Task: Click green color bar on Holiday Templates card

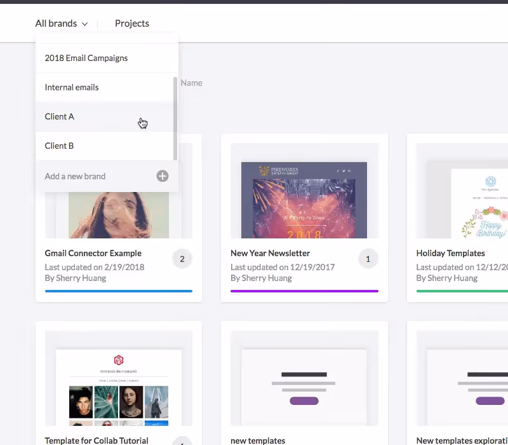Action: (x=462, y=291)
